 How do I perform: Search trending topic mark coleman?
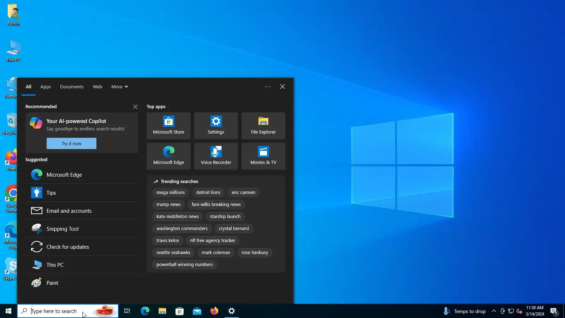coord(216,253)
